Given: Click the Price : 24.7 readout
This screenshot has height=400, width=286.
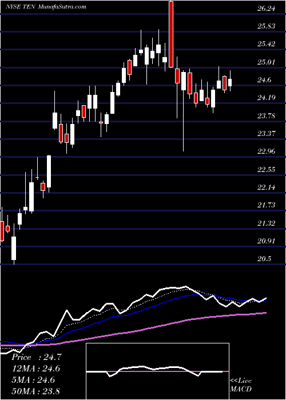Looking at the screenshot, I should coord(37,357).
